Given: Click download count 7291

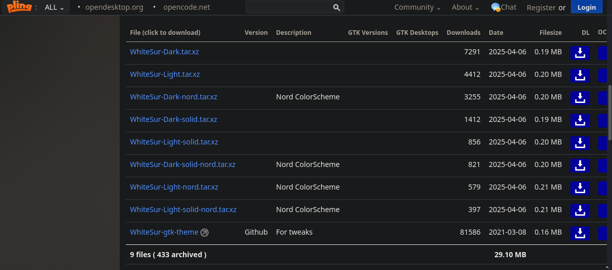Looking at the screenshot, I should (x=472, y=52).
